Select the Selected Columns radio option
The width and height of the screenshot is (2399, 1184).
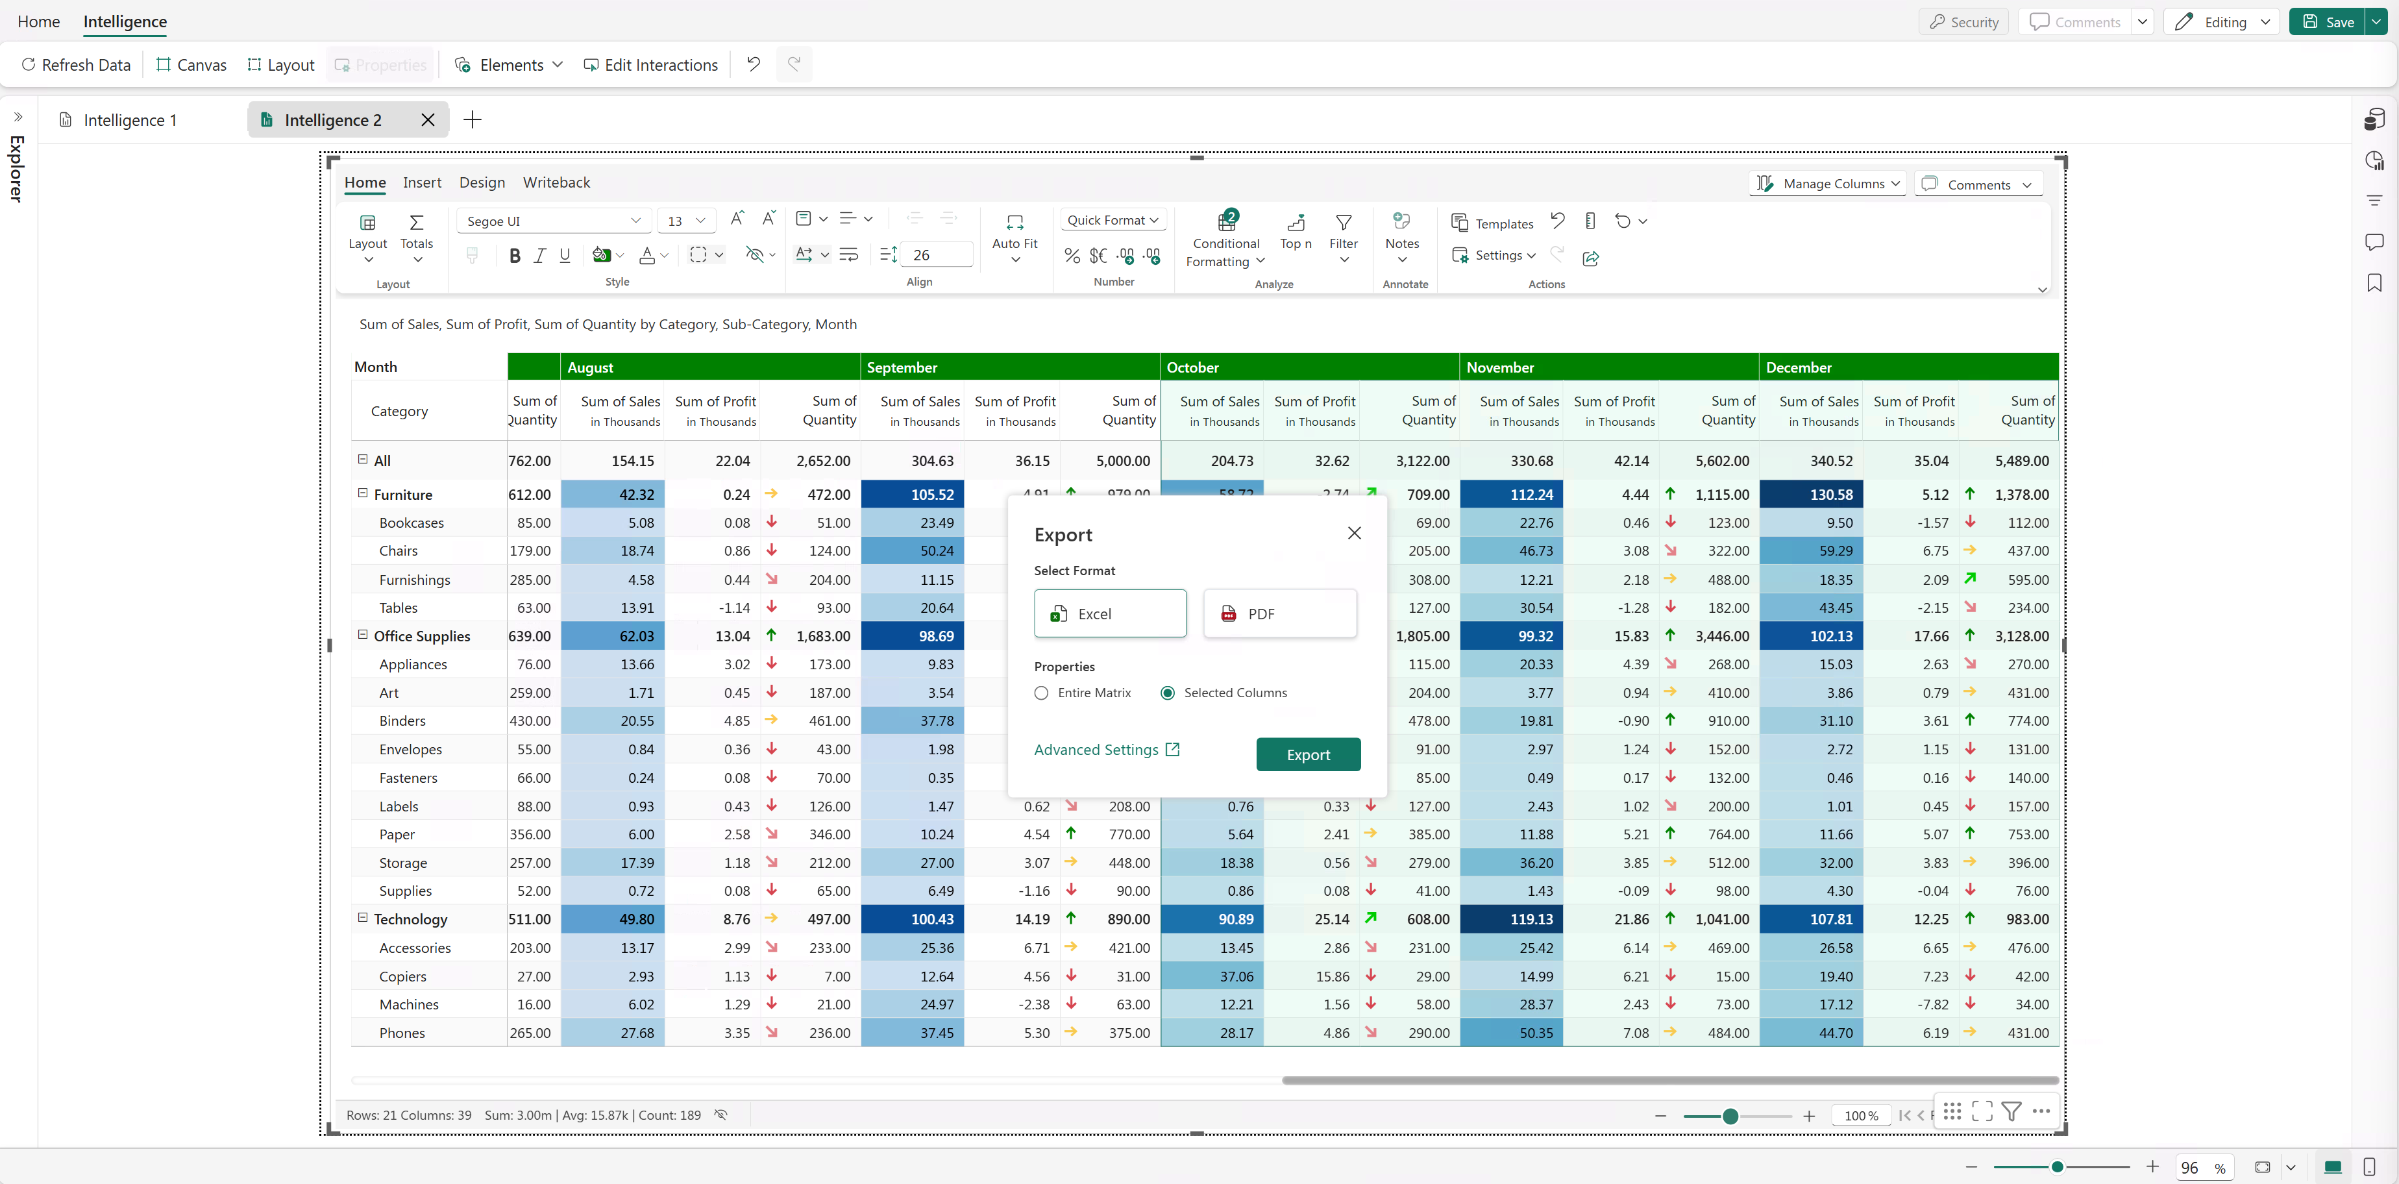pyautogui.click(x=1167, y=693)
